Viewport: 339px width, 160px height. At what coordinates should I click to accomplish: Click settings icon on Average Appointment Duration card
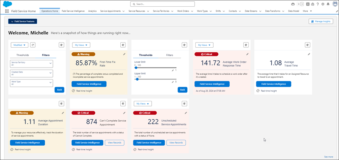[61, 103]
